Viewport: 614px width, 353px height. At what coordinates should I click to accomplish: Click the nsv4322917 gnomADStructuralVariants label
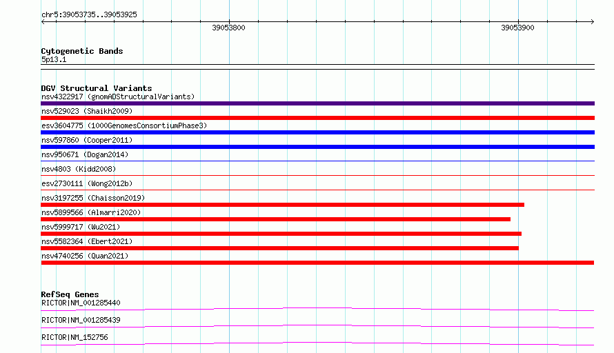click(118, 97)
